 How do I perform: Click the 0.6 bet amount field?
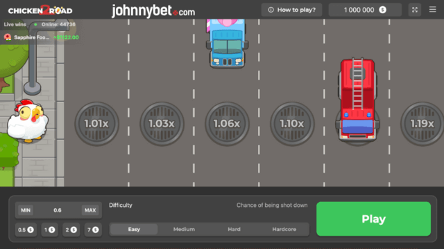[x=58, y=210]
